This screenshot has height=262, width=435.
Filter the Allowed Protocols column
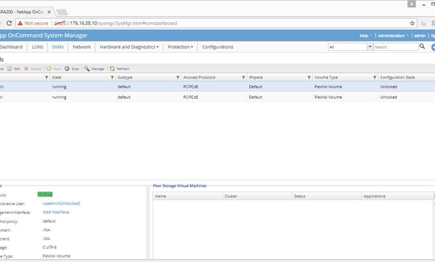pos(243,77)
